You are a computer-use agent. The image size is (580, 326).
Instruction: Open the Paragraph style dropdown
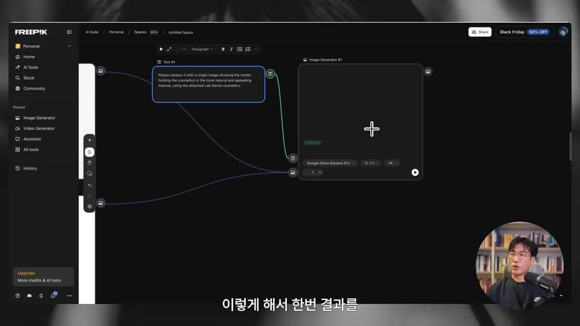[202, 49]
